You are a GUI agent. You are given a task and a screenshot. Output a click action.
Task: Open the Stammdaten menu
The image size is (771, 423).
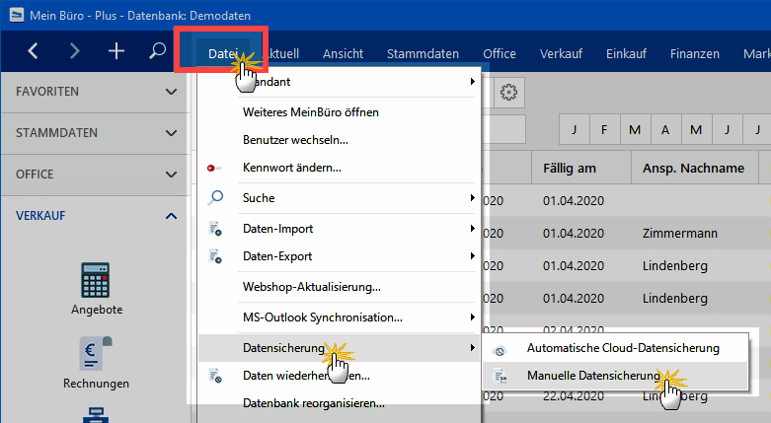[423, 53]
